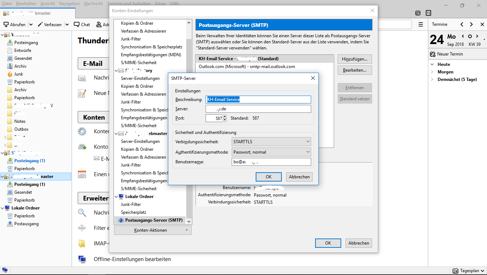The image size is (487, 275).
Task: Click the Beschreibung text field
Action: point(258,100)
